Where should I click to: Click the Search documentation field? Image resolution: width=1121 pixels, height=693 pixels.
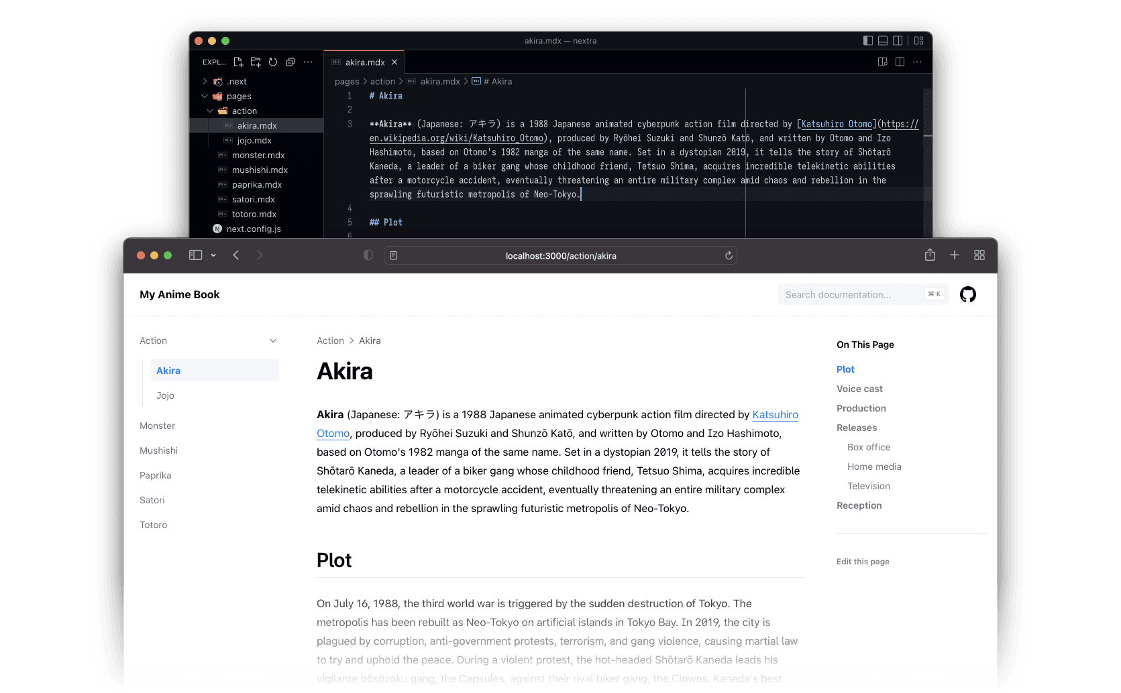[851, 294]
